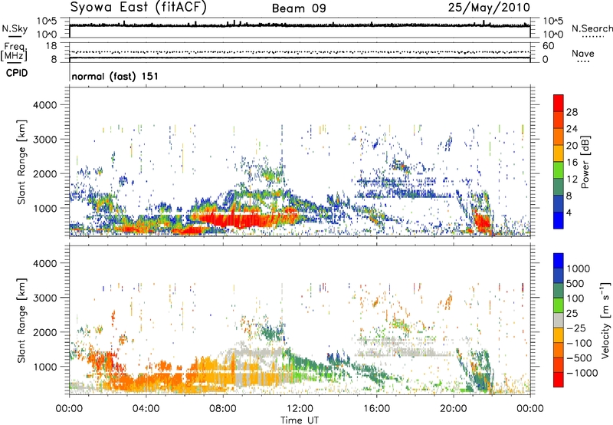Click the 'Syowa East (fitACF)' title
The height and width of the screenshot is (425, 613).
pyautogui.click(x=139, y=8)
